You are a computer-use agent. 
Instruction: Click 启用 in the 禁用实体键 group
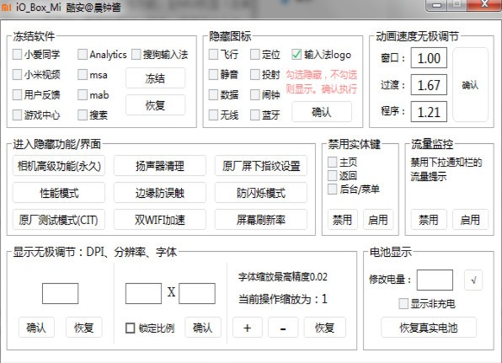point(378,220)
